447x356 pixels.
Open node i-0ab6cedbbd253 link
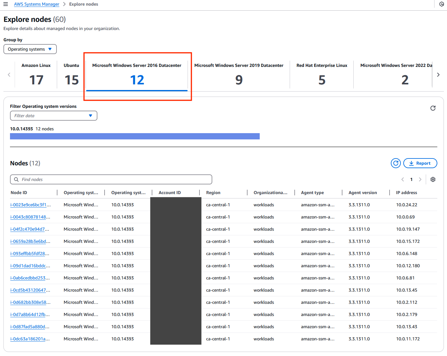click(30, 278)
